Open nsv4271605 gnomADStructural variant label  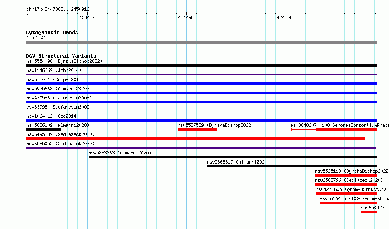pyautogui.click(x=352, y=189)
